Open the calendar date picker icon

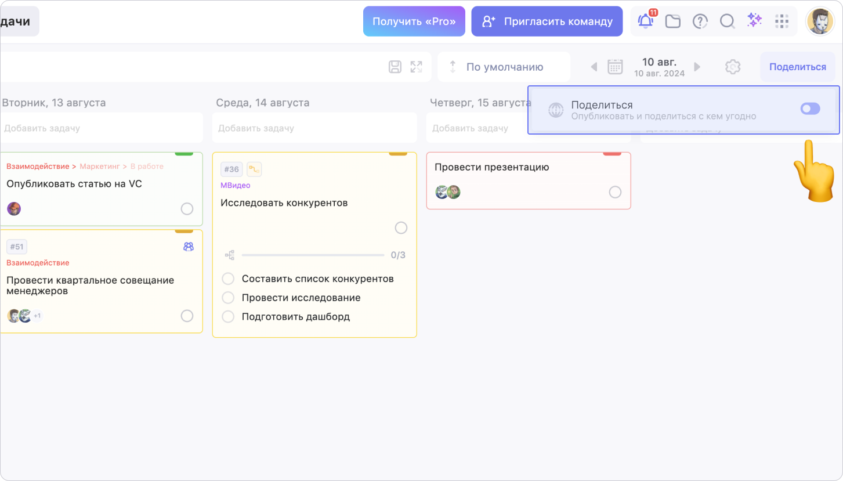pos(615,67)
